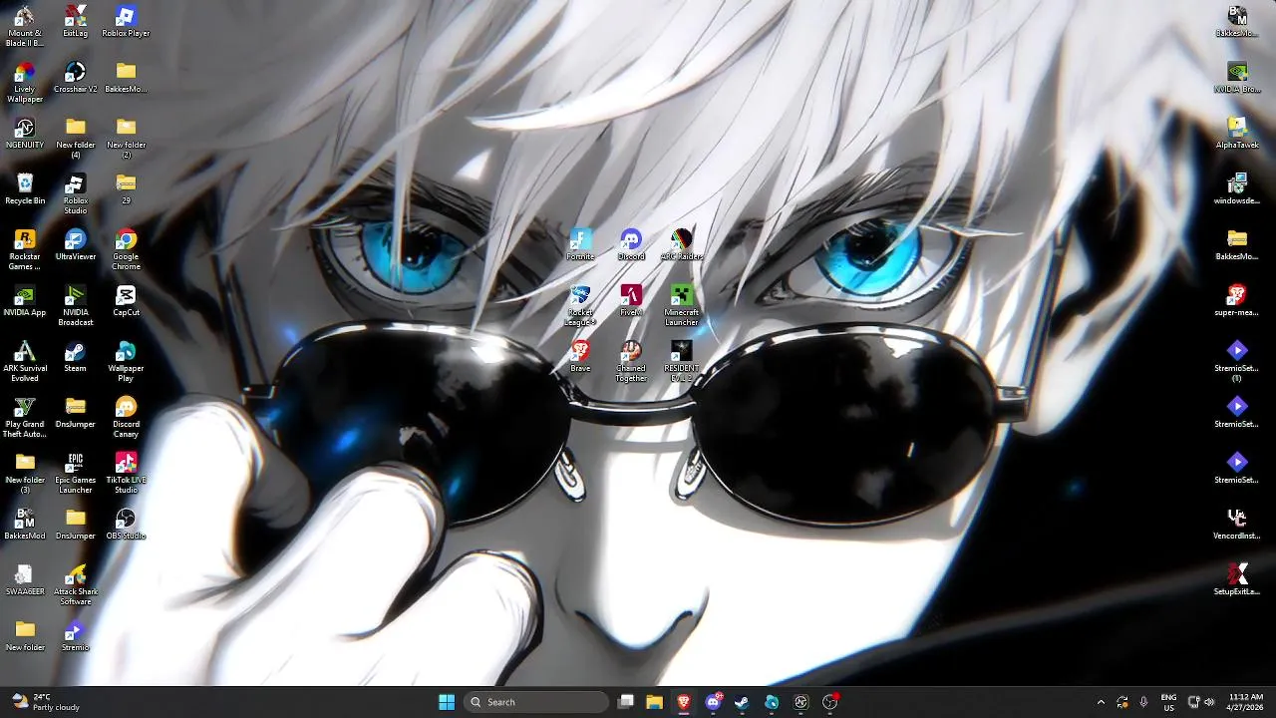Select the Recycle Bin icon
This screenshot has width=1276, height=718.
(25, 189)
